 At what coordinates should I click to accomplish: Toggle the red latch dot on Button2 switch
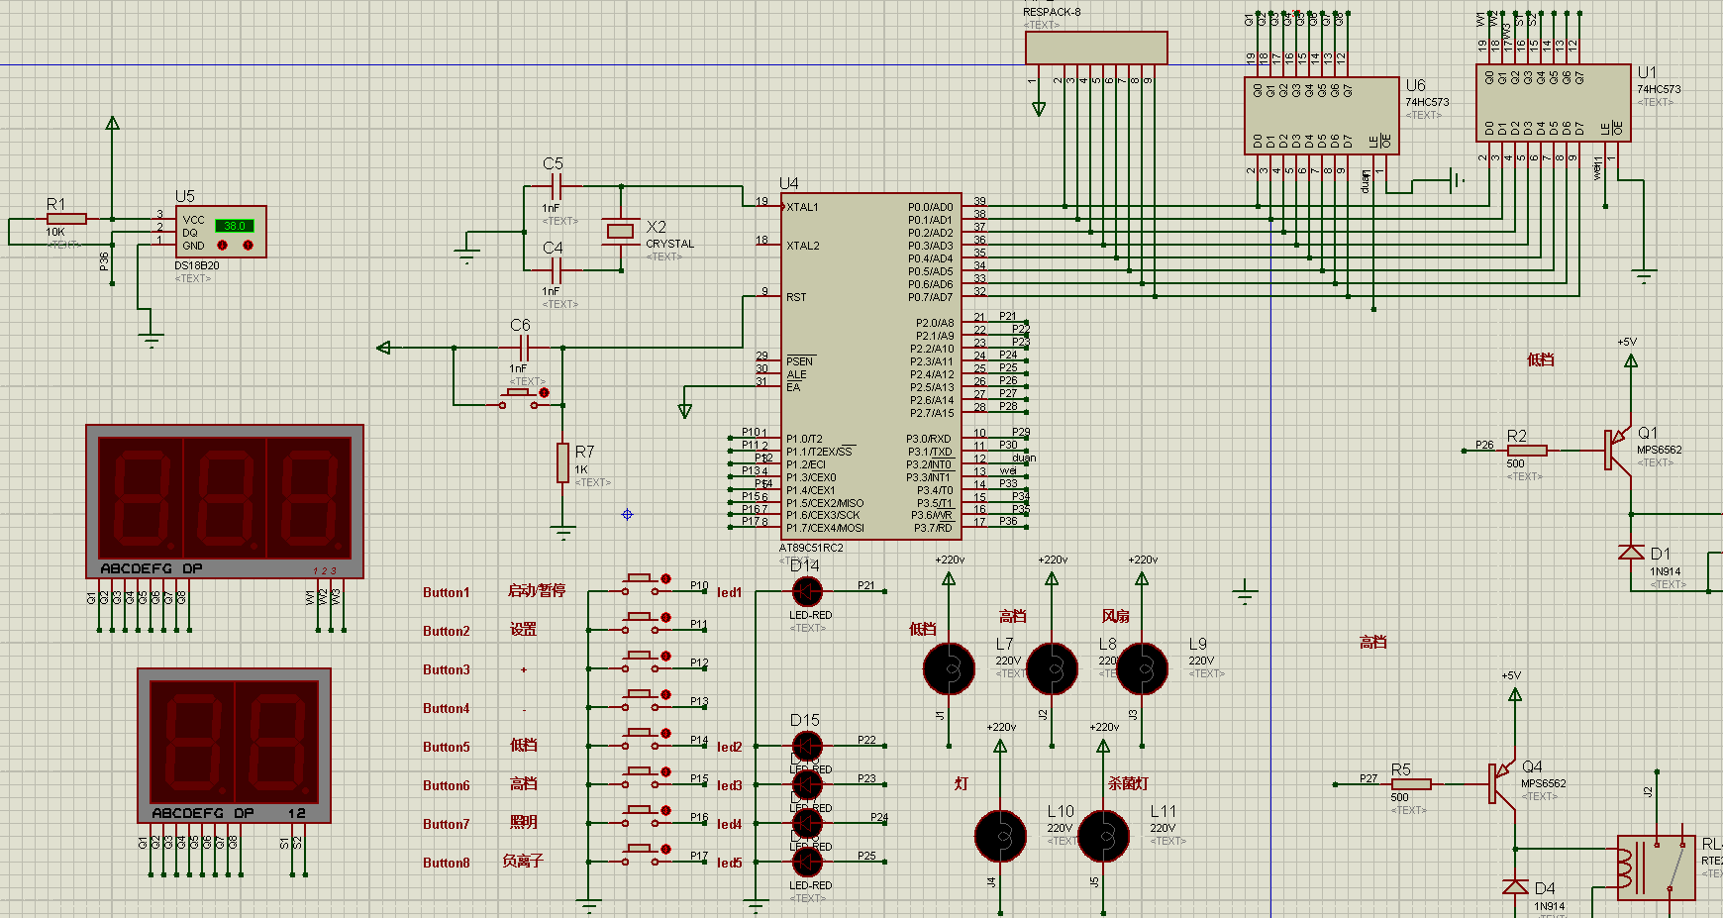665,617
